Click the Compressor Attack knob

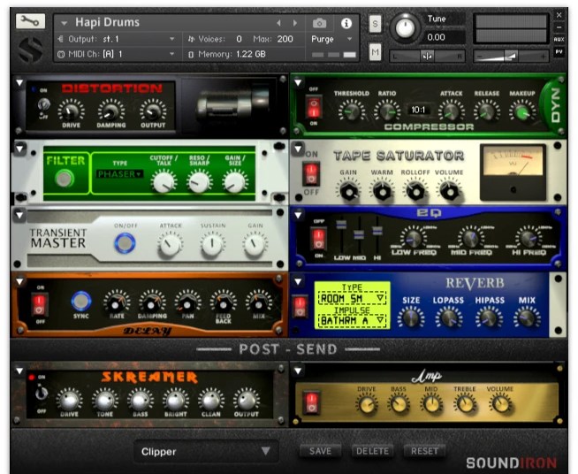tap(451, 111)
